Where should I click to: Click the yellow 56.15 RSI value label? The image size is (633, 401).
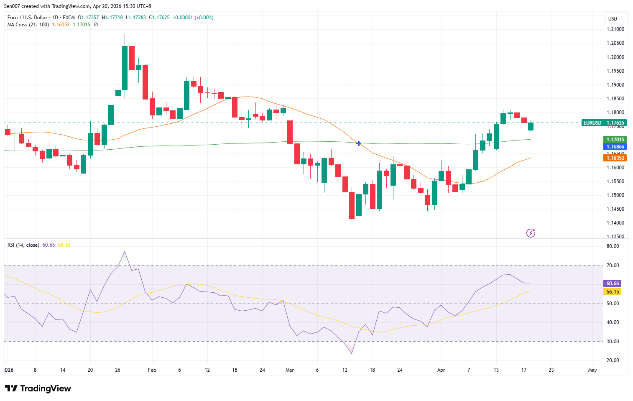(612, 292)
